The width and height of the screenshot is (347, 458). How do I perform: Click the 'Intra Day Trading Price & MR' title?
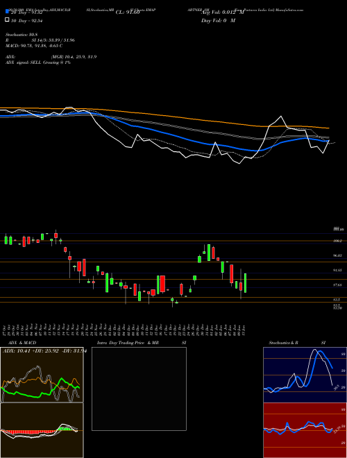[128, 343]
